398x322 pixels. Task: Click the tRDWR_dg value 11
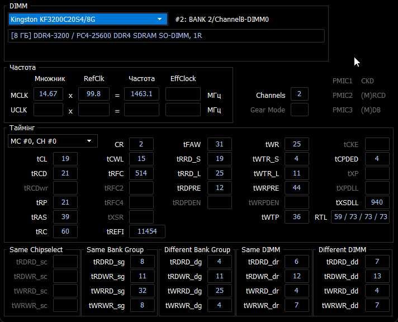click(220, 276)
